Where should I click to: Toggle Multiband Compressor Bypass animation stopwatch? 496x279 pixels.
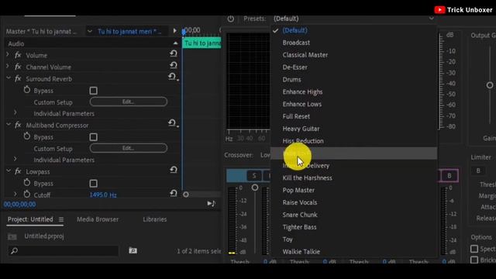[27, 136]
